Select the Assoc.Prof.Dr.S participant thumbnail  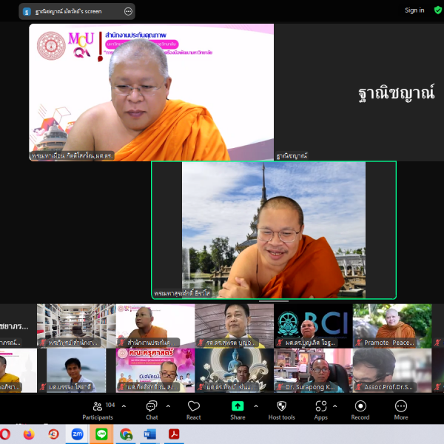pyautogui.click(x=392, y=371)
